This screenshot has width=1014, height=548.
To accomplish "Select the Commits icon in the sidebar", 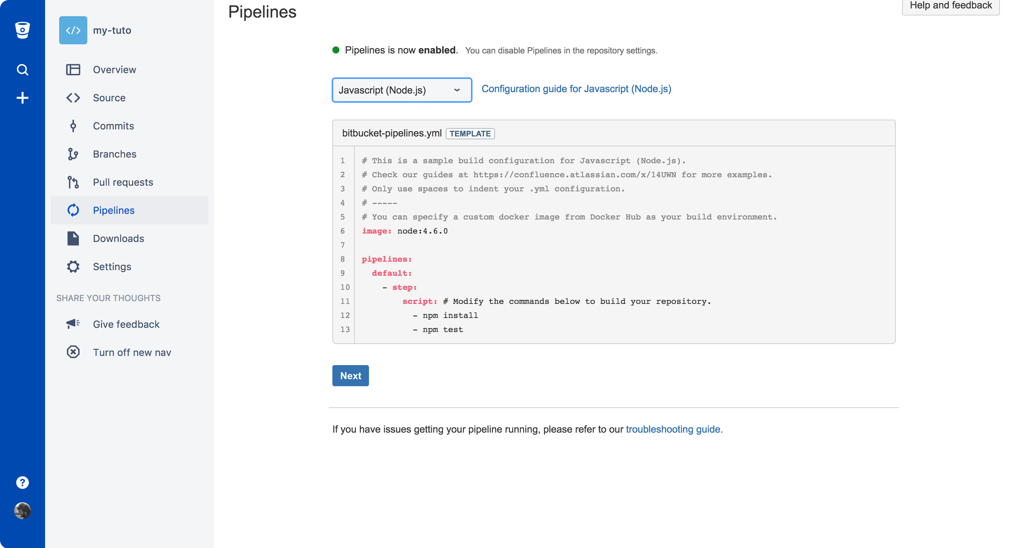I will [73, 126].
